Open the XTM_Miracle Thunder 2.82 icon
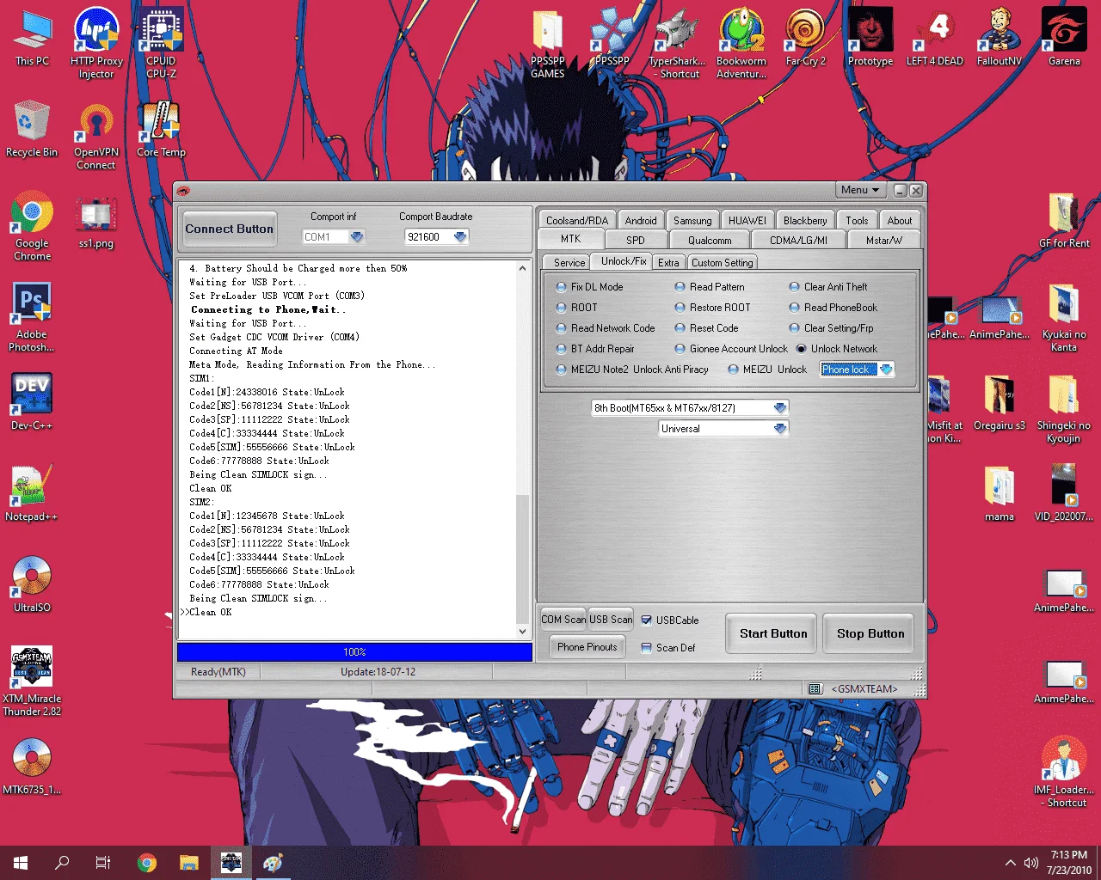The height and width of the screenshot is (880, 1101). [32, 681]
